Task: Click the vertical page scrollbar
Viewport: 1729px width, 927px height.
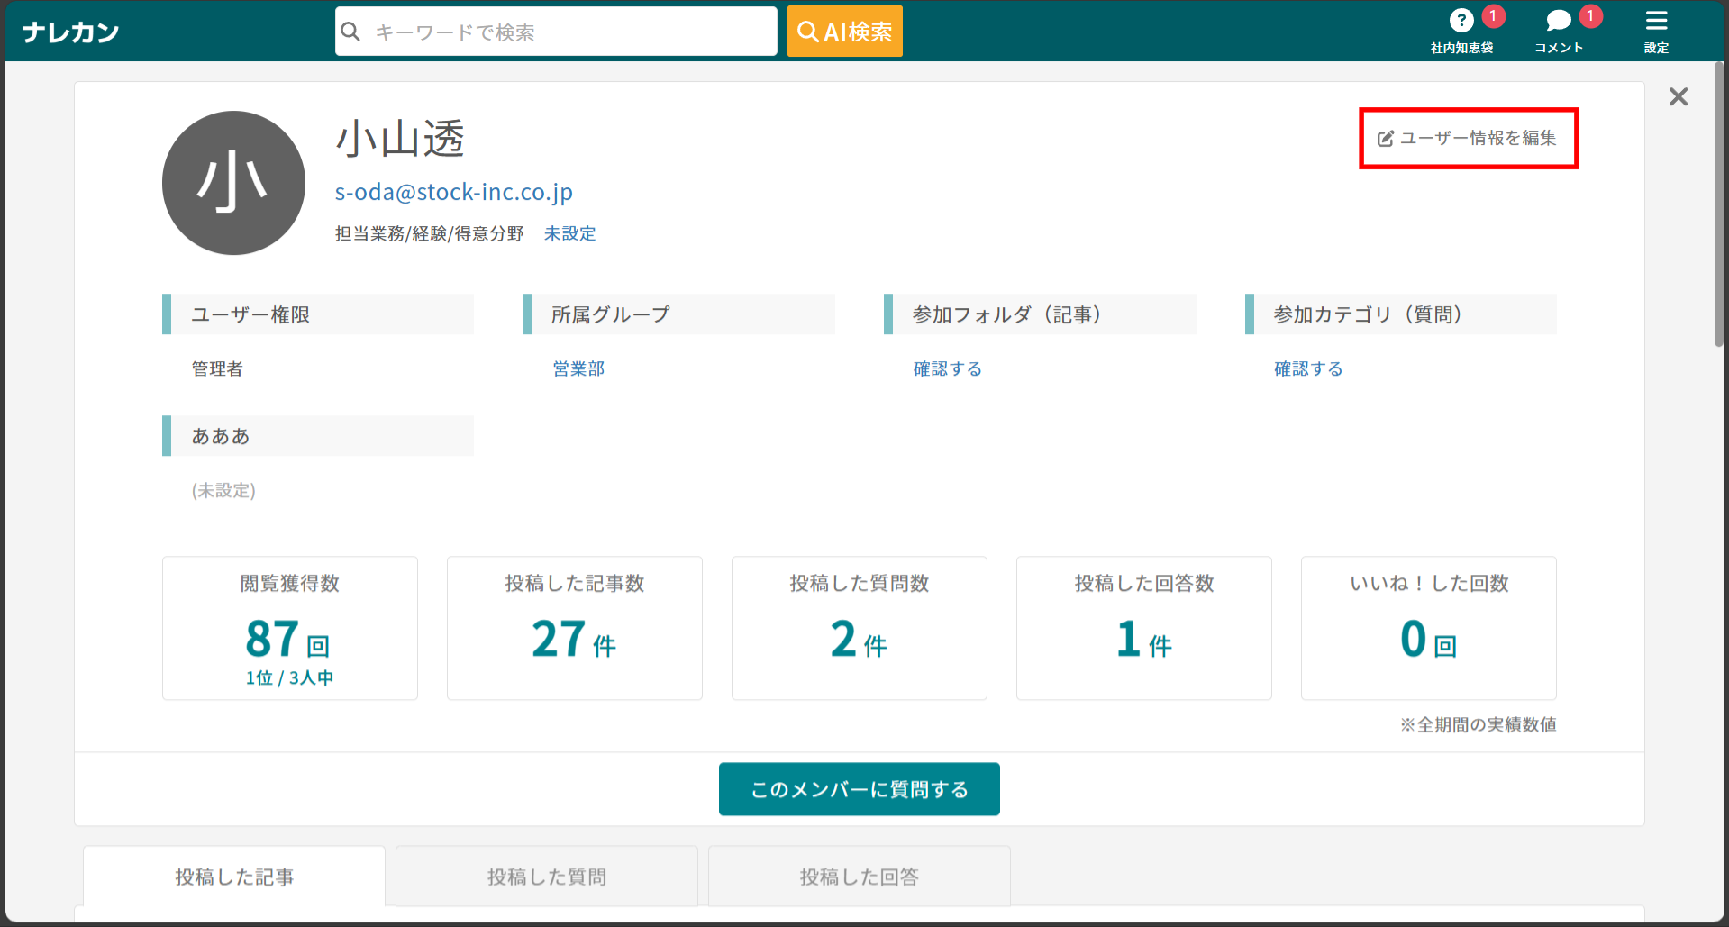Action: click(x=1718, y=207)
